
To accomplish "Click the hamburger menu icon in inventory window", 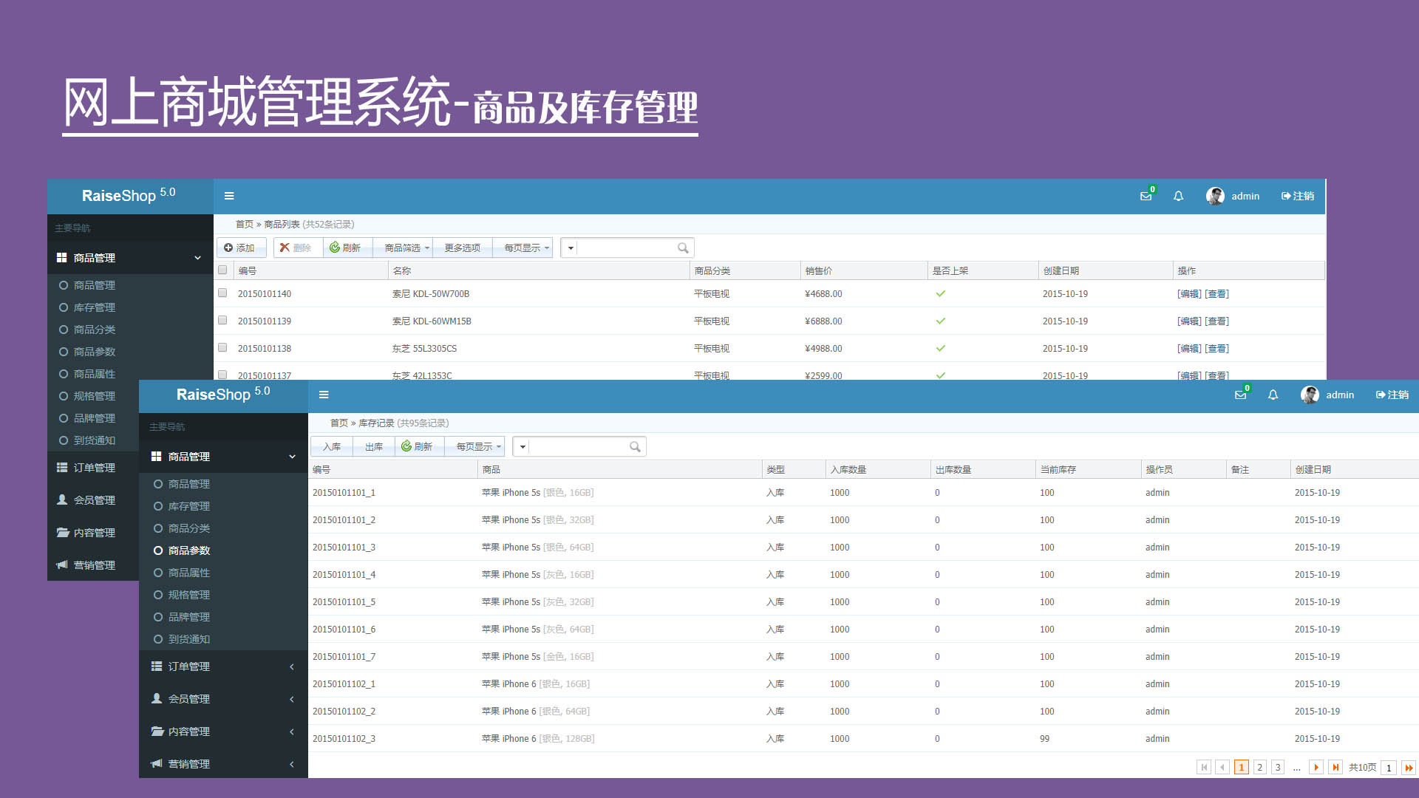I will tap(324, 395).
